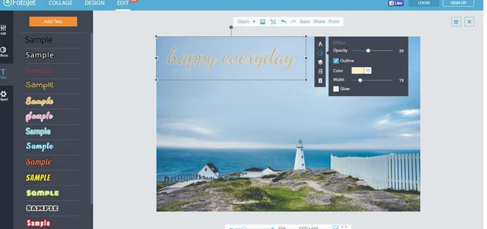
Task: Click the Add Text button
Action: pos(53,21)
